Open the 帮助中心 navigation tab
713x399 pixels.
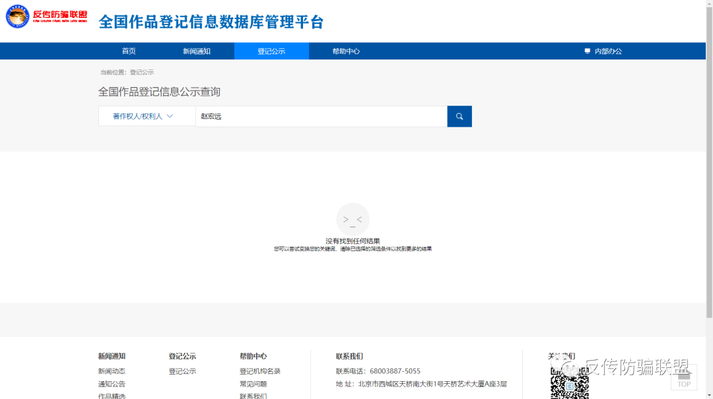point(347,51)
